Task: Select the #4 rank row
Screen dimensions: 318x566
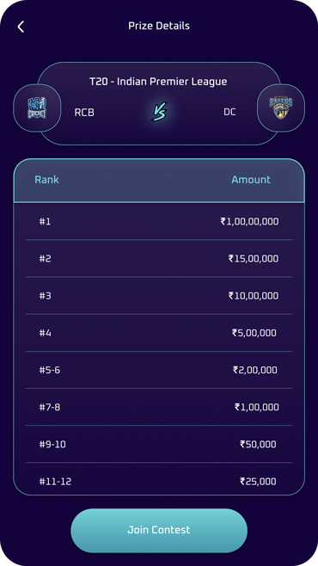Action: 159,333
